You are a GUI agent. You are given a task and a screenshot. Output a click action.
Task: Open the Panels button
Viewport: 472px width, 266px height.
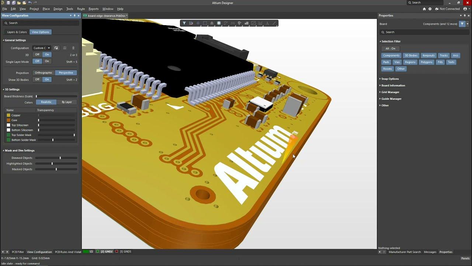pos(465,258)
